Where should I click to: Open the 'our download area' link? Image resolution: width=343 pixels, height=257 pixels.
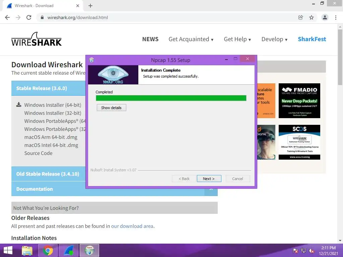pyautogui.click(x=132, y=226)
